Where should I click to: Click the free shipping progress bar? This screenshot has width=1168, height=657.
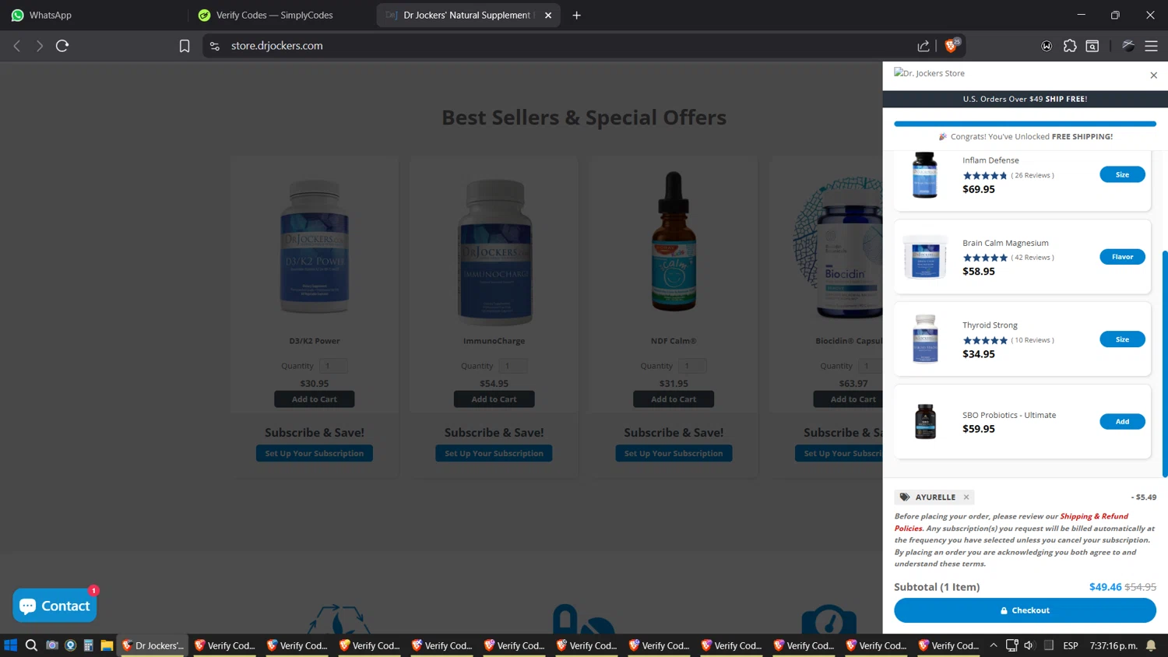(x=1025, y=124)
